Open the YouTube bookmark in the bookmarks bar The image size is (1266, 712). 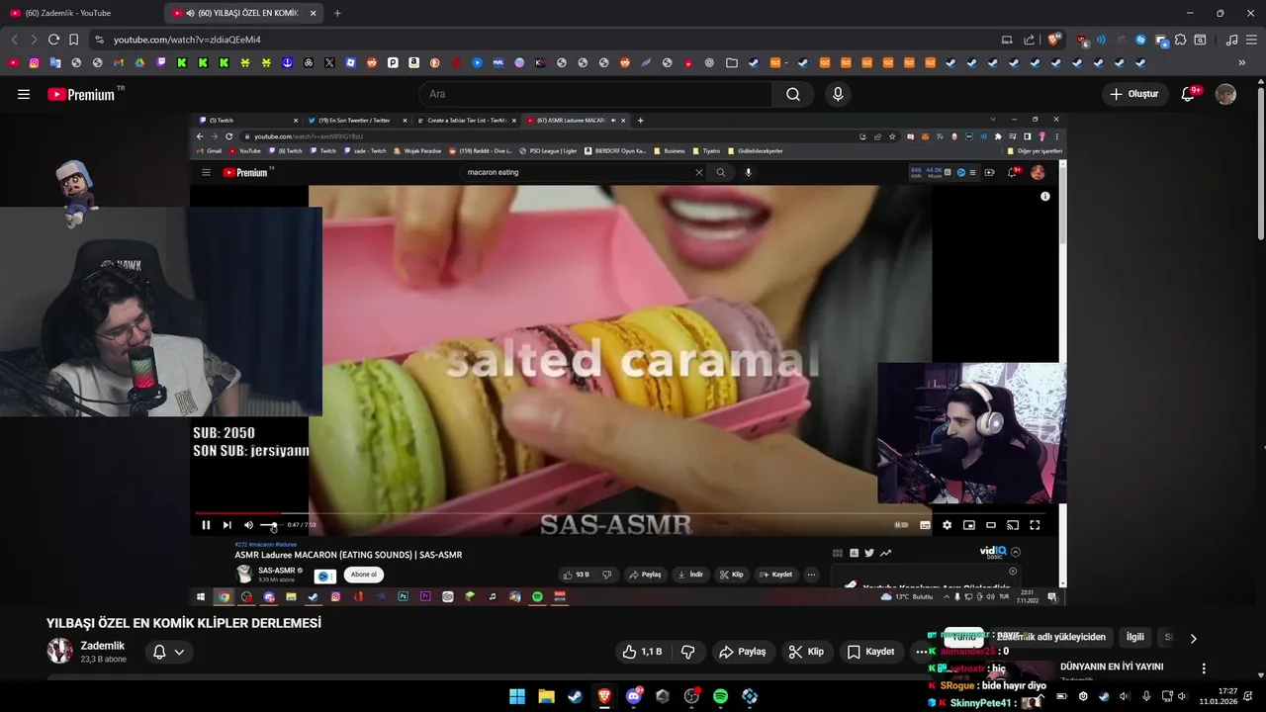click(x=13, y=62)
